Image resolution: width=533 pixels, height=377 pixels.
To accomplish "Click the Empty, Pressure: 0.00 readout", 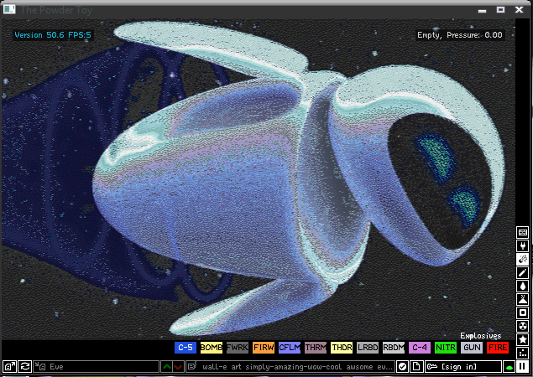I will 460,35.
